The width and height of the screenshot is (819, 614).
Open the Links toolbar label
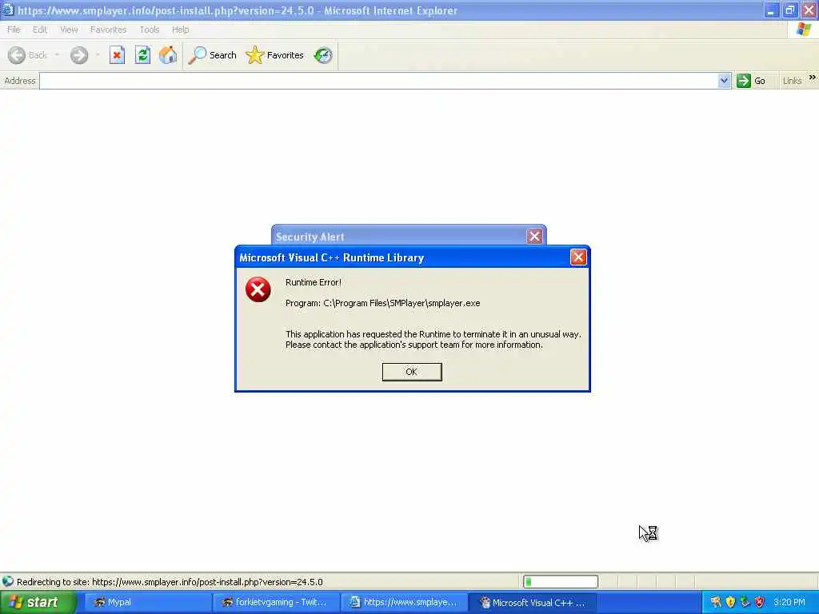pyautogui.click(x=792, y=81)
